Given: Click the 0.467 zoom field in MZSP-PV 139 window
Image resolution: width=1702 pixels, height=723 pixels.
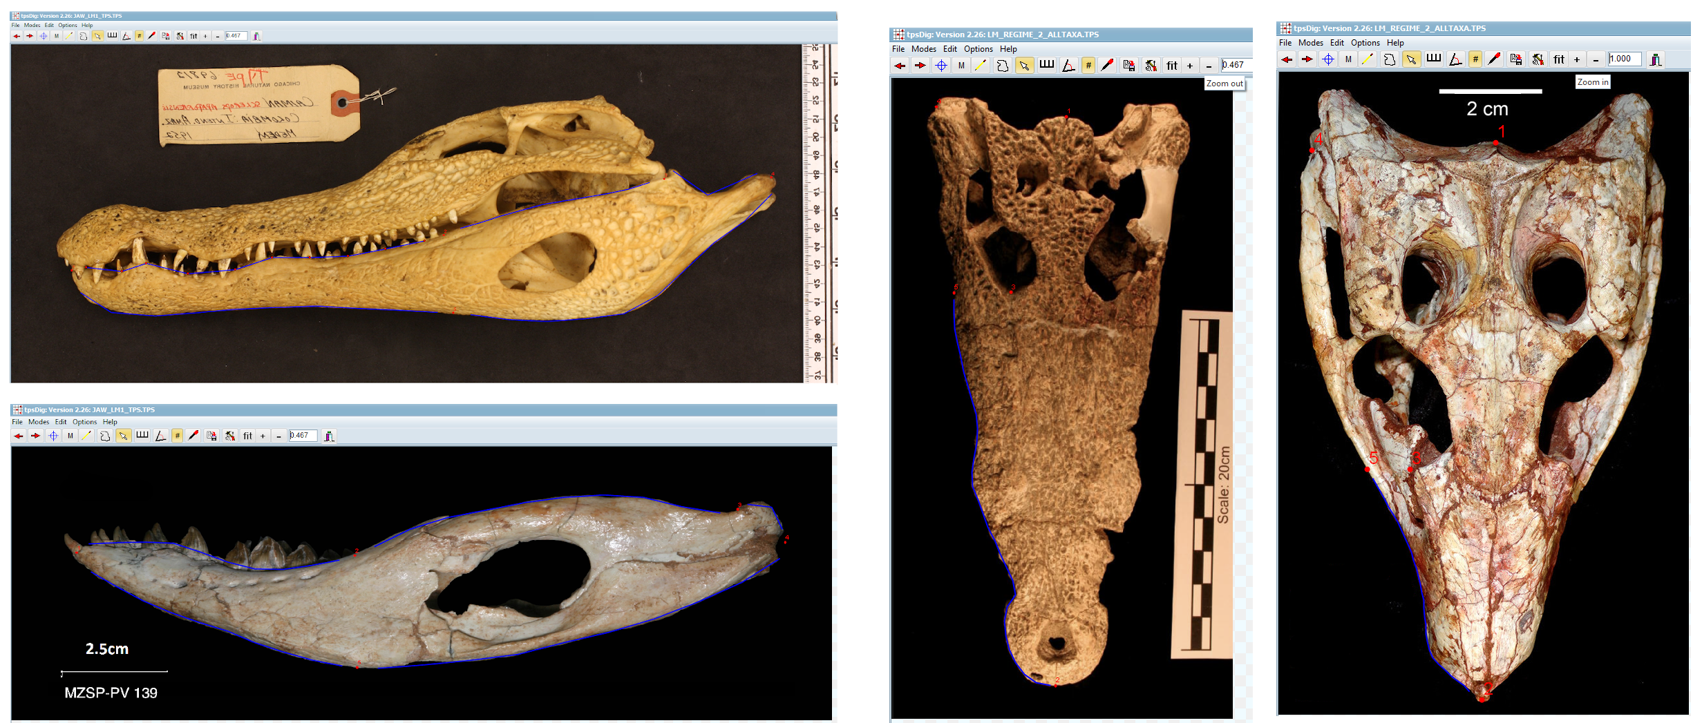Looking at the screenshot, I should tap(303, 436).
